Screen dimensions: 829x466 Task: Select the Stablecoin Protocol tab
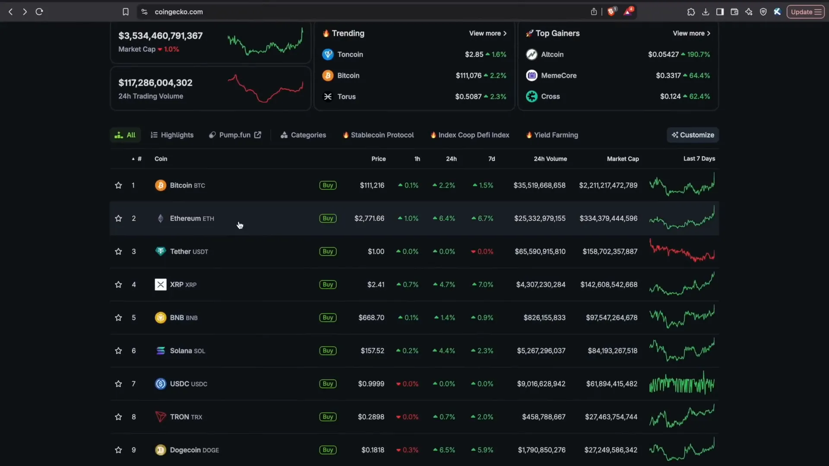pyautogui.click(x=378, y=135)
